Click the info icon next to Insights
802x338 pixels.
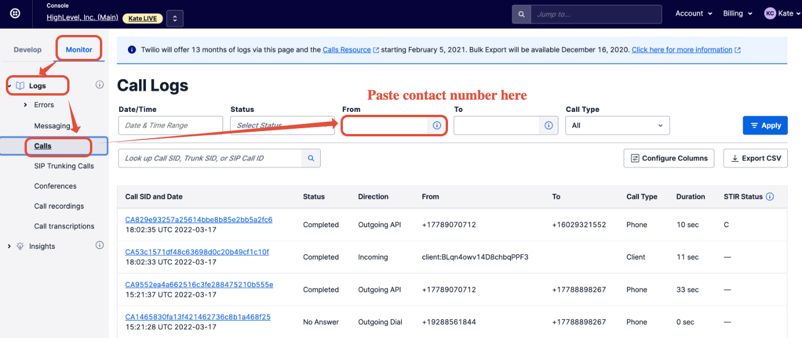[99, 245]
